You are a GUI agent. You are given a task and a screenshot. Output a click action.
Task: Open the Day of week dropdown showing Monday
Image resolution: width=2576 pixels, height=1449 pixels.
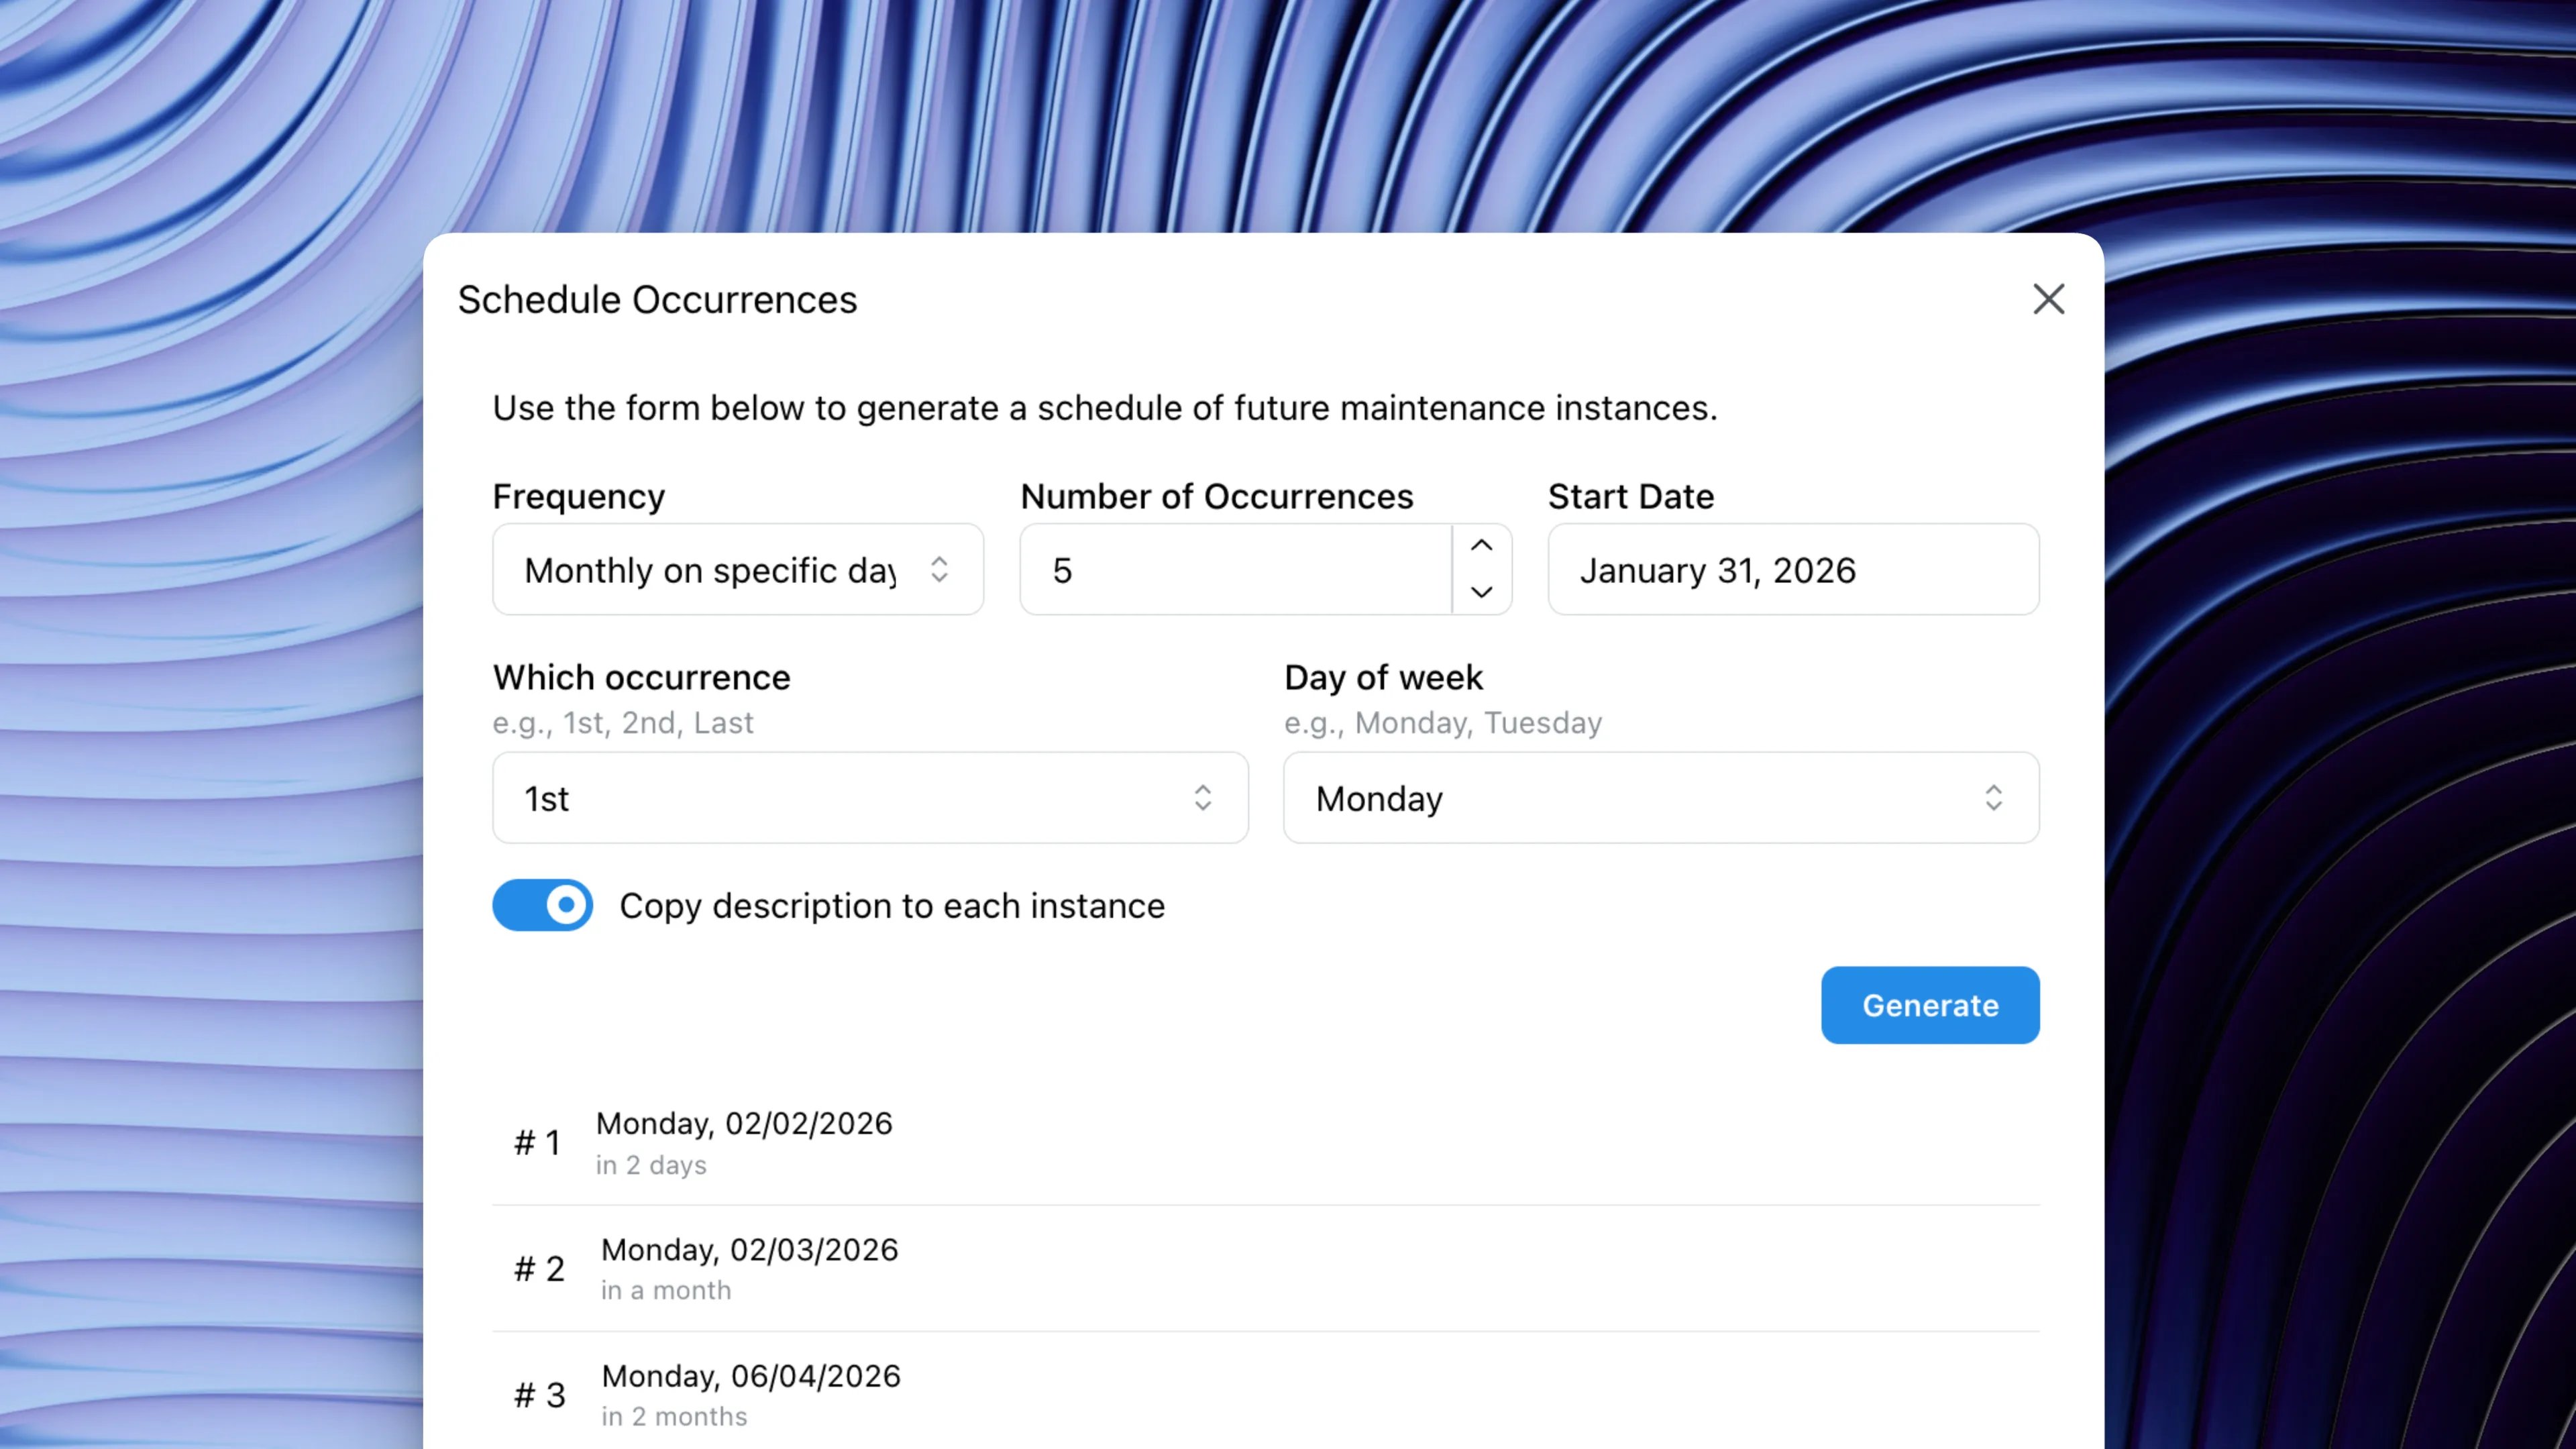click(x=1660, y=797)
